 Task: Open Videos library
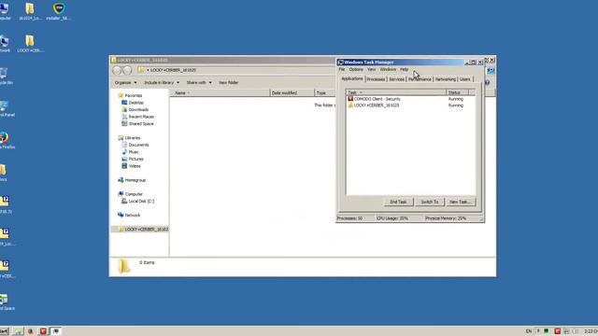point(135,166)
